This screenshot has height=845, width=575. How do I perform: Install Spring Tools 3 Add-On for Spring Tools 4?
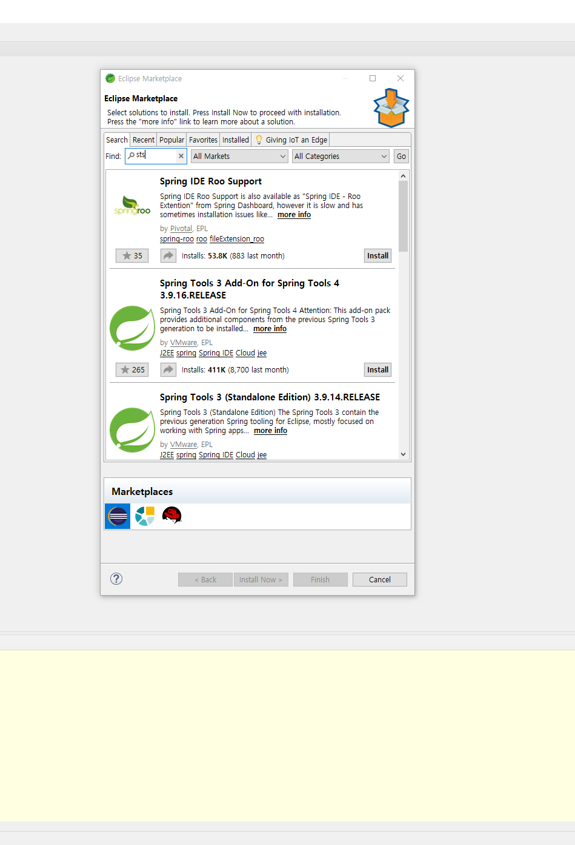(378, 370)
